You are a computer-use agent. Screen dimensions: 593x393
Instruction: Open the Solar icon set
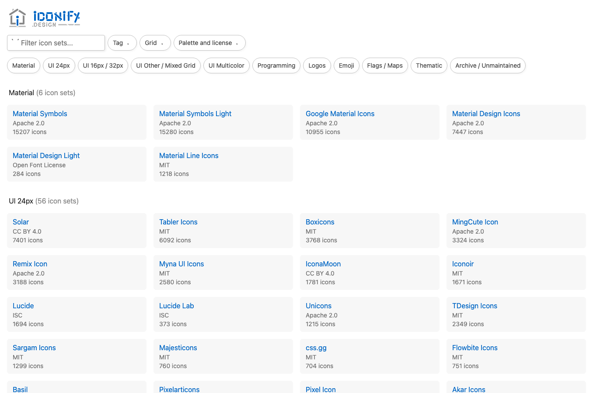point(21,222)
